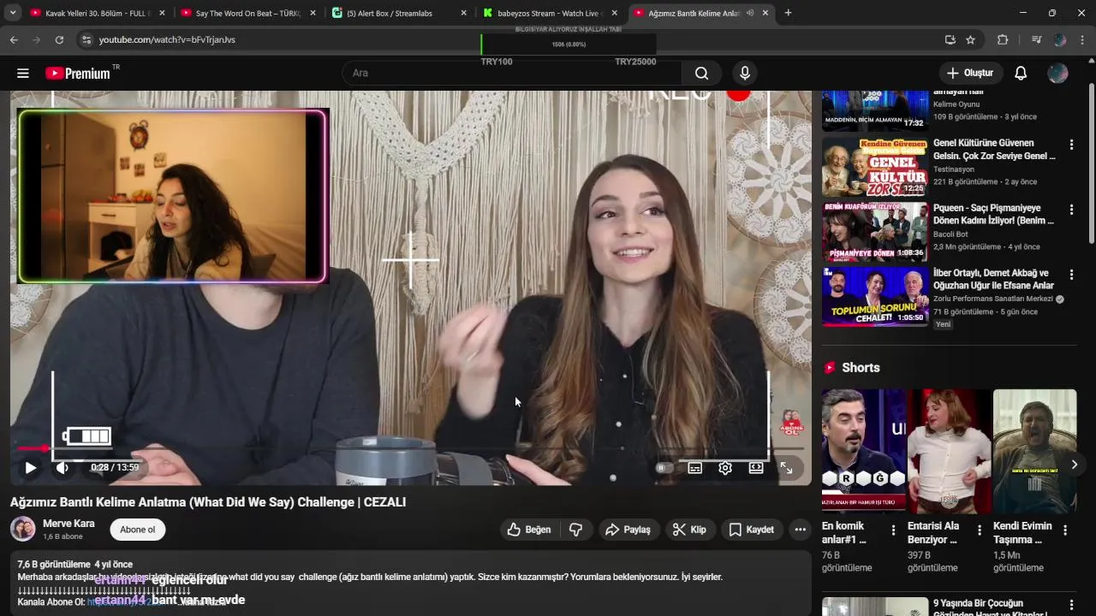This screenshot has height=616, width=1096.
Task: Open options for İlber Ortaylı video
Action: point(1071,275)
